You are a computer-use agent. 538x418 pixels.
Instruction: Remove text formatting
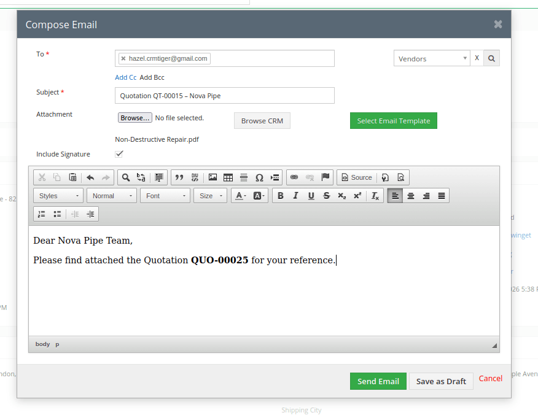[375, 196]
